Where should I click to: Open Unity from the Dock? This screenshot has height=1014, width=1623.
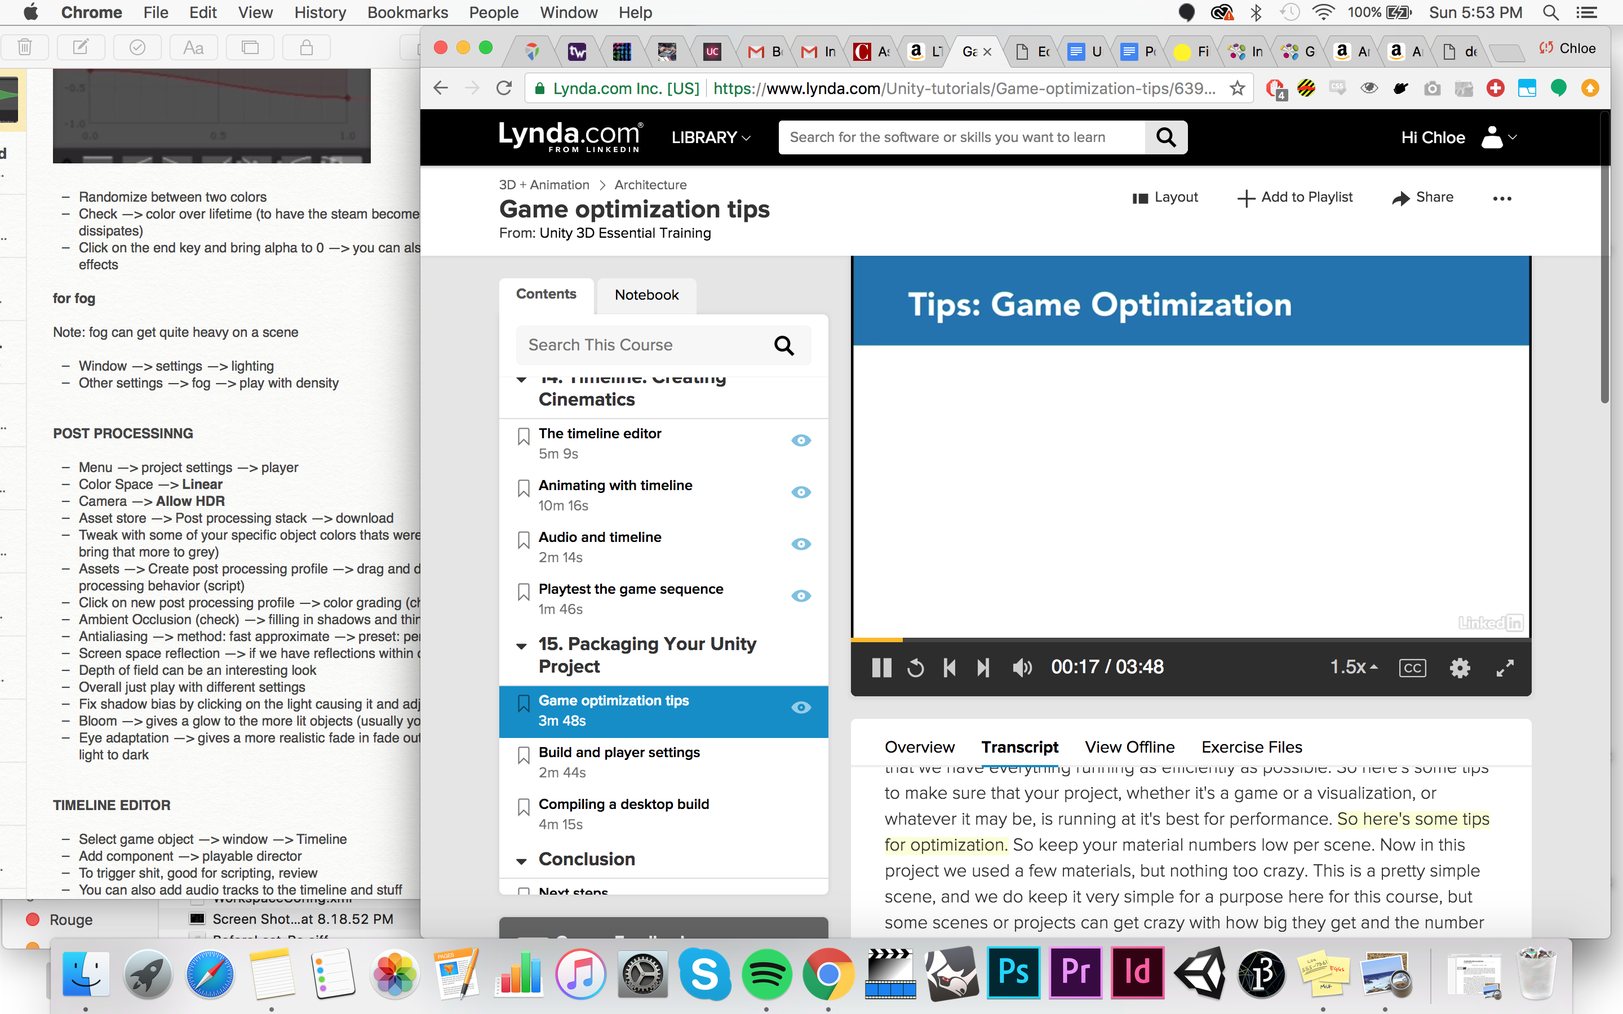click(x=1199, y=972)
